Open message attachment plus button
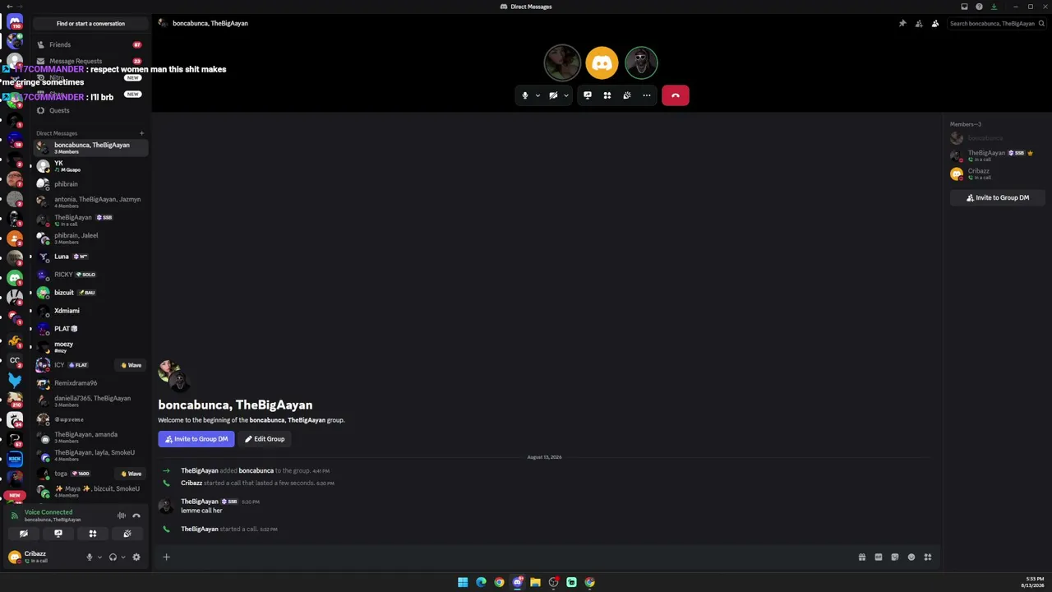 click(x=166, y=557)
